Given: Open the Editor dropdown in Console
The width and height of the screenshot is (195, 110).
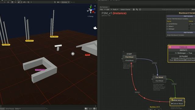Looking at the screenshot, I should pyautogui.click(x=18, y=109).
